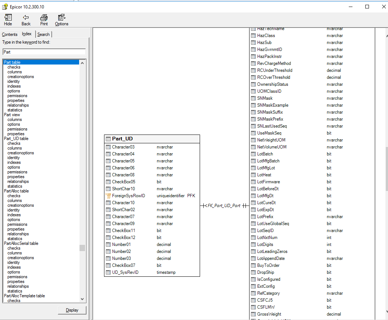Click the column icon beside OwnershipStatus
Screen dimensions: 388x320
(253, 84)
